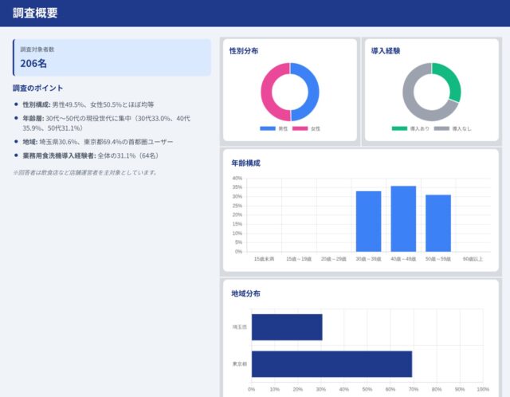Click the 東京都 horizontal bar
The width and height of the screenshot is (510, 397).
(x=331, y=364)
